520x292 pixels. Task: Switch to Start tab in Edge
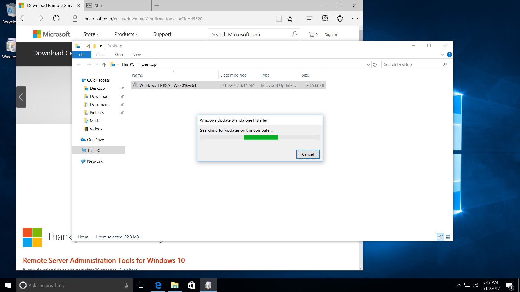[x=118, y=5]
